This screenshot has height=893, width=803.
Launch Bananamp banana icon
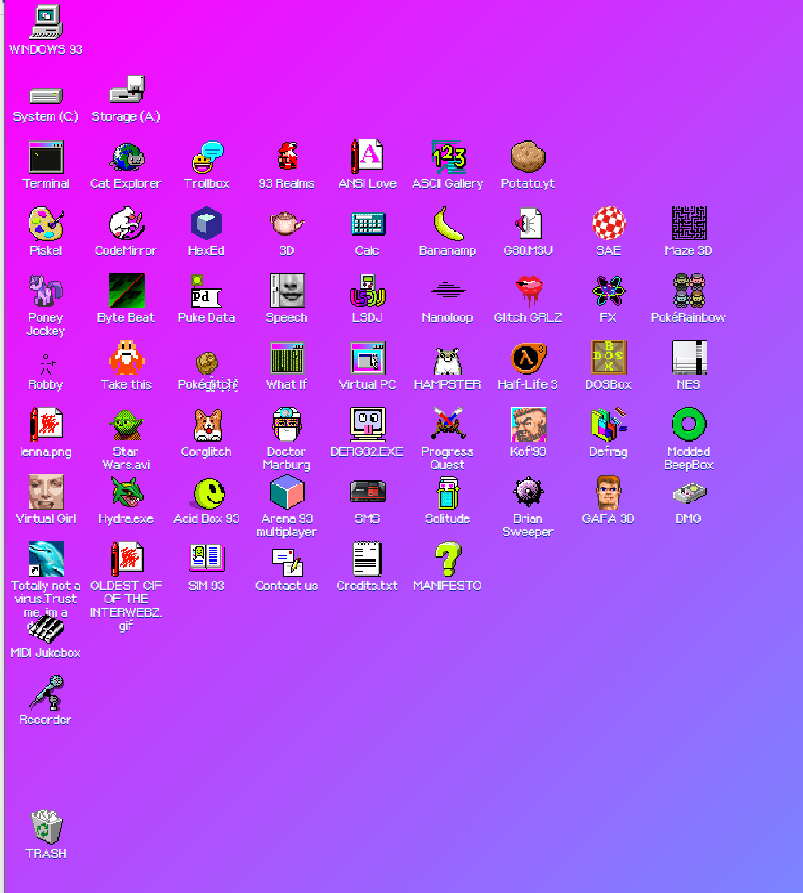click(x=448, y=224)
